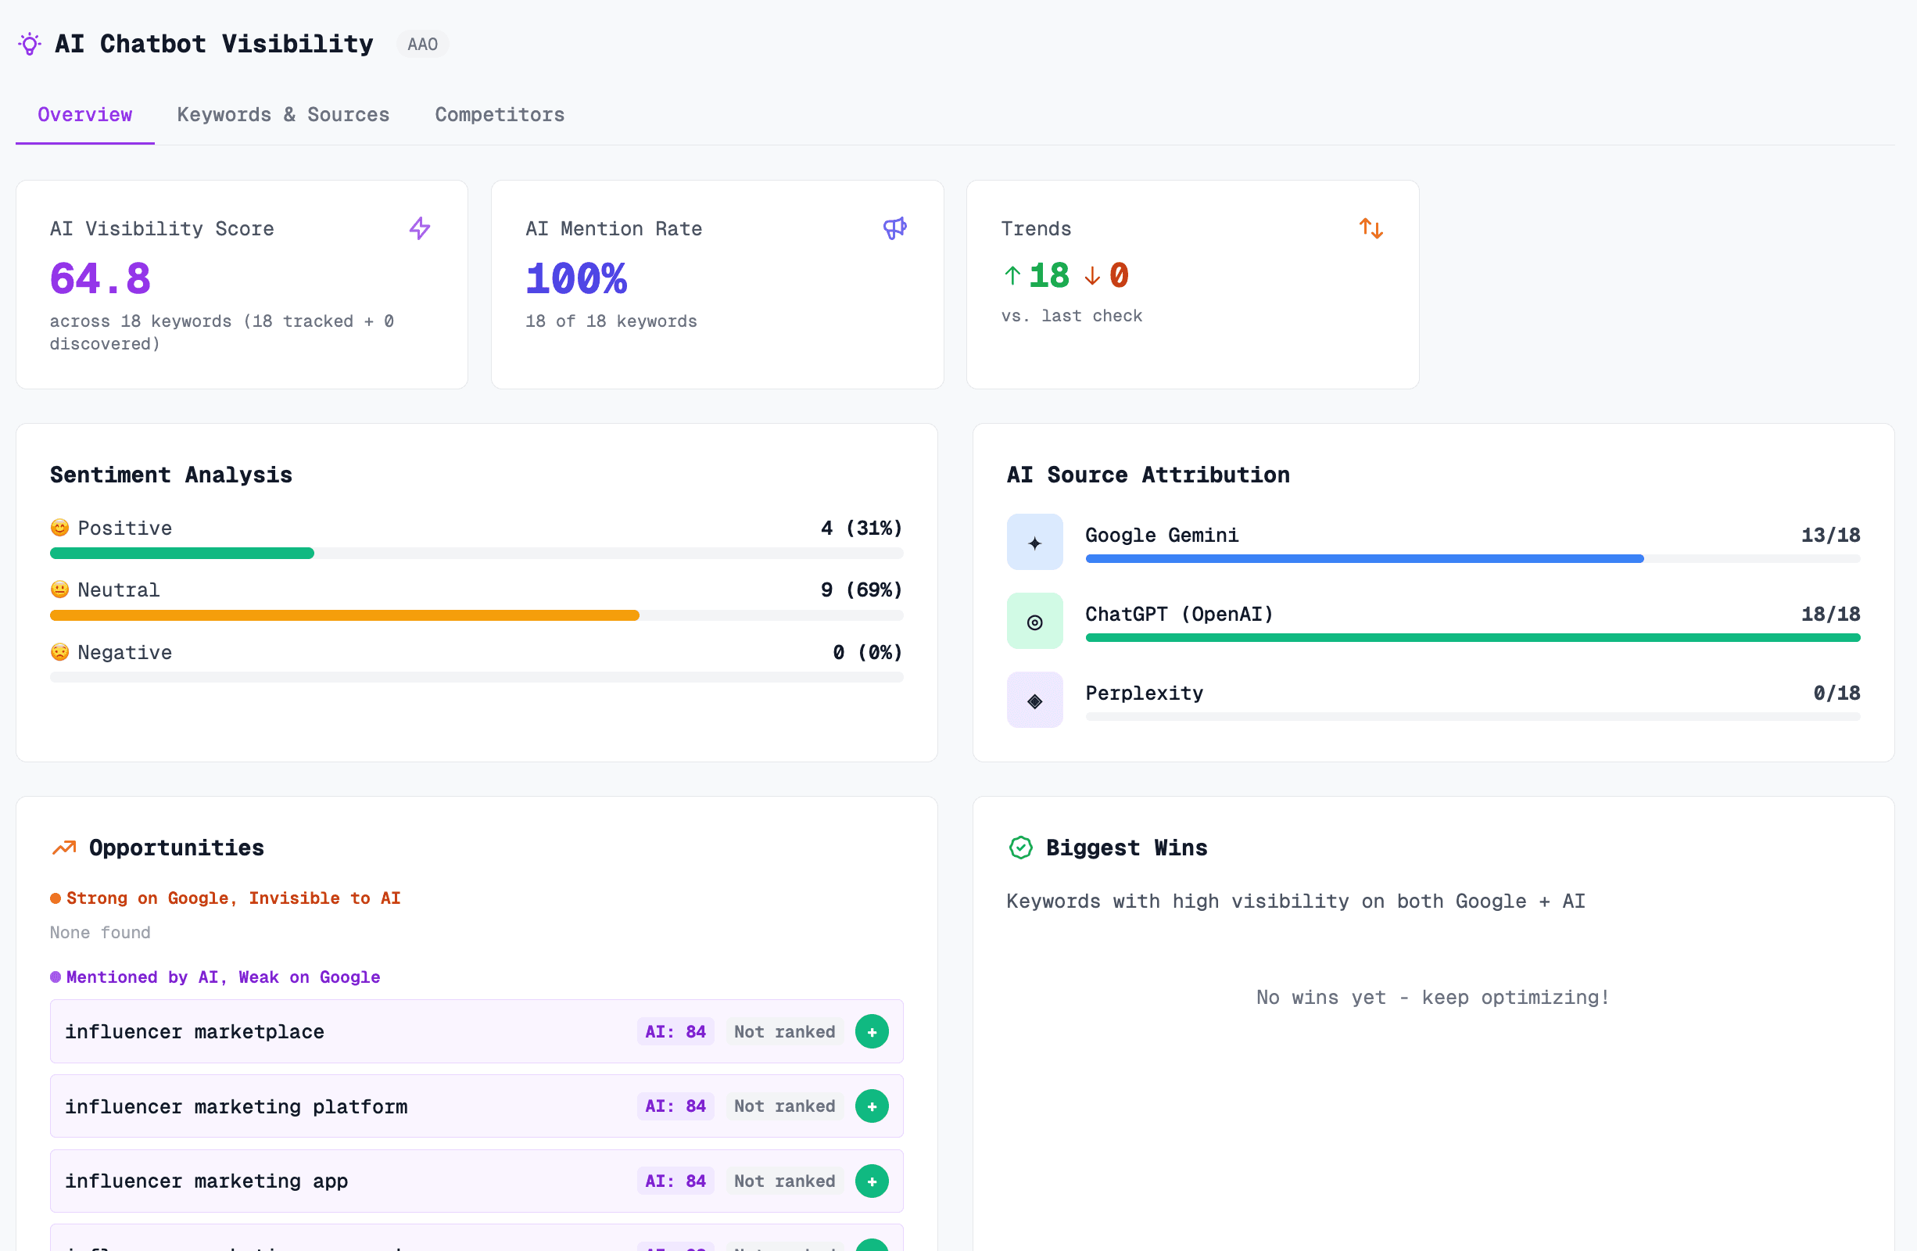1917x1251 pixels.
Task: Open the Competitors tab
Action: coord(500,114)
